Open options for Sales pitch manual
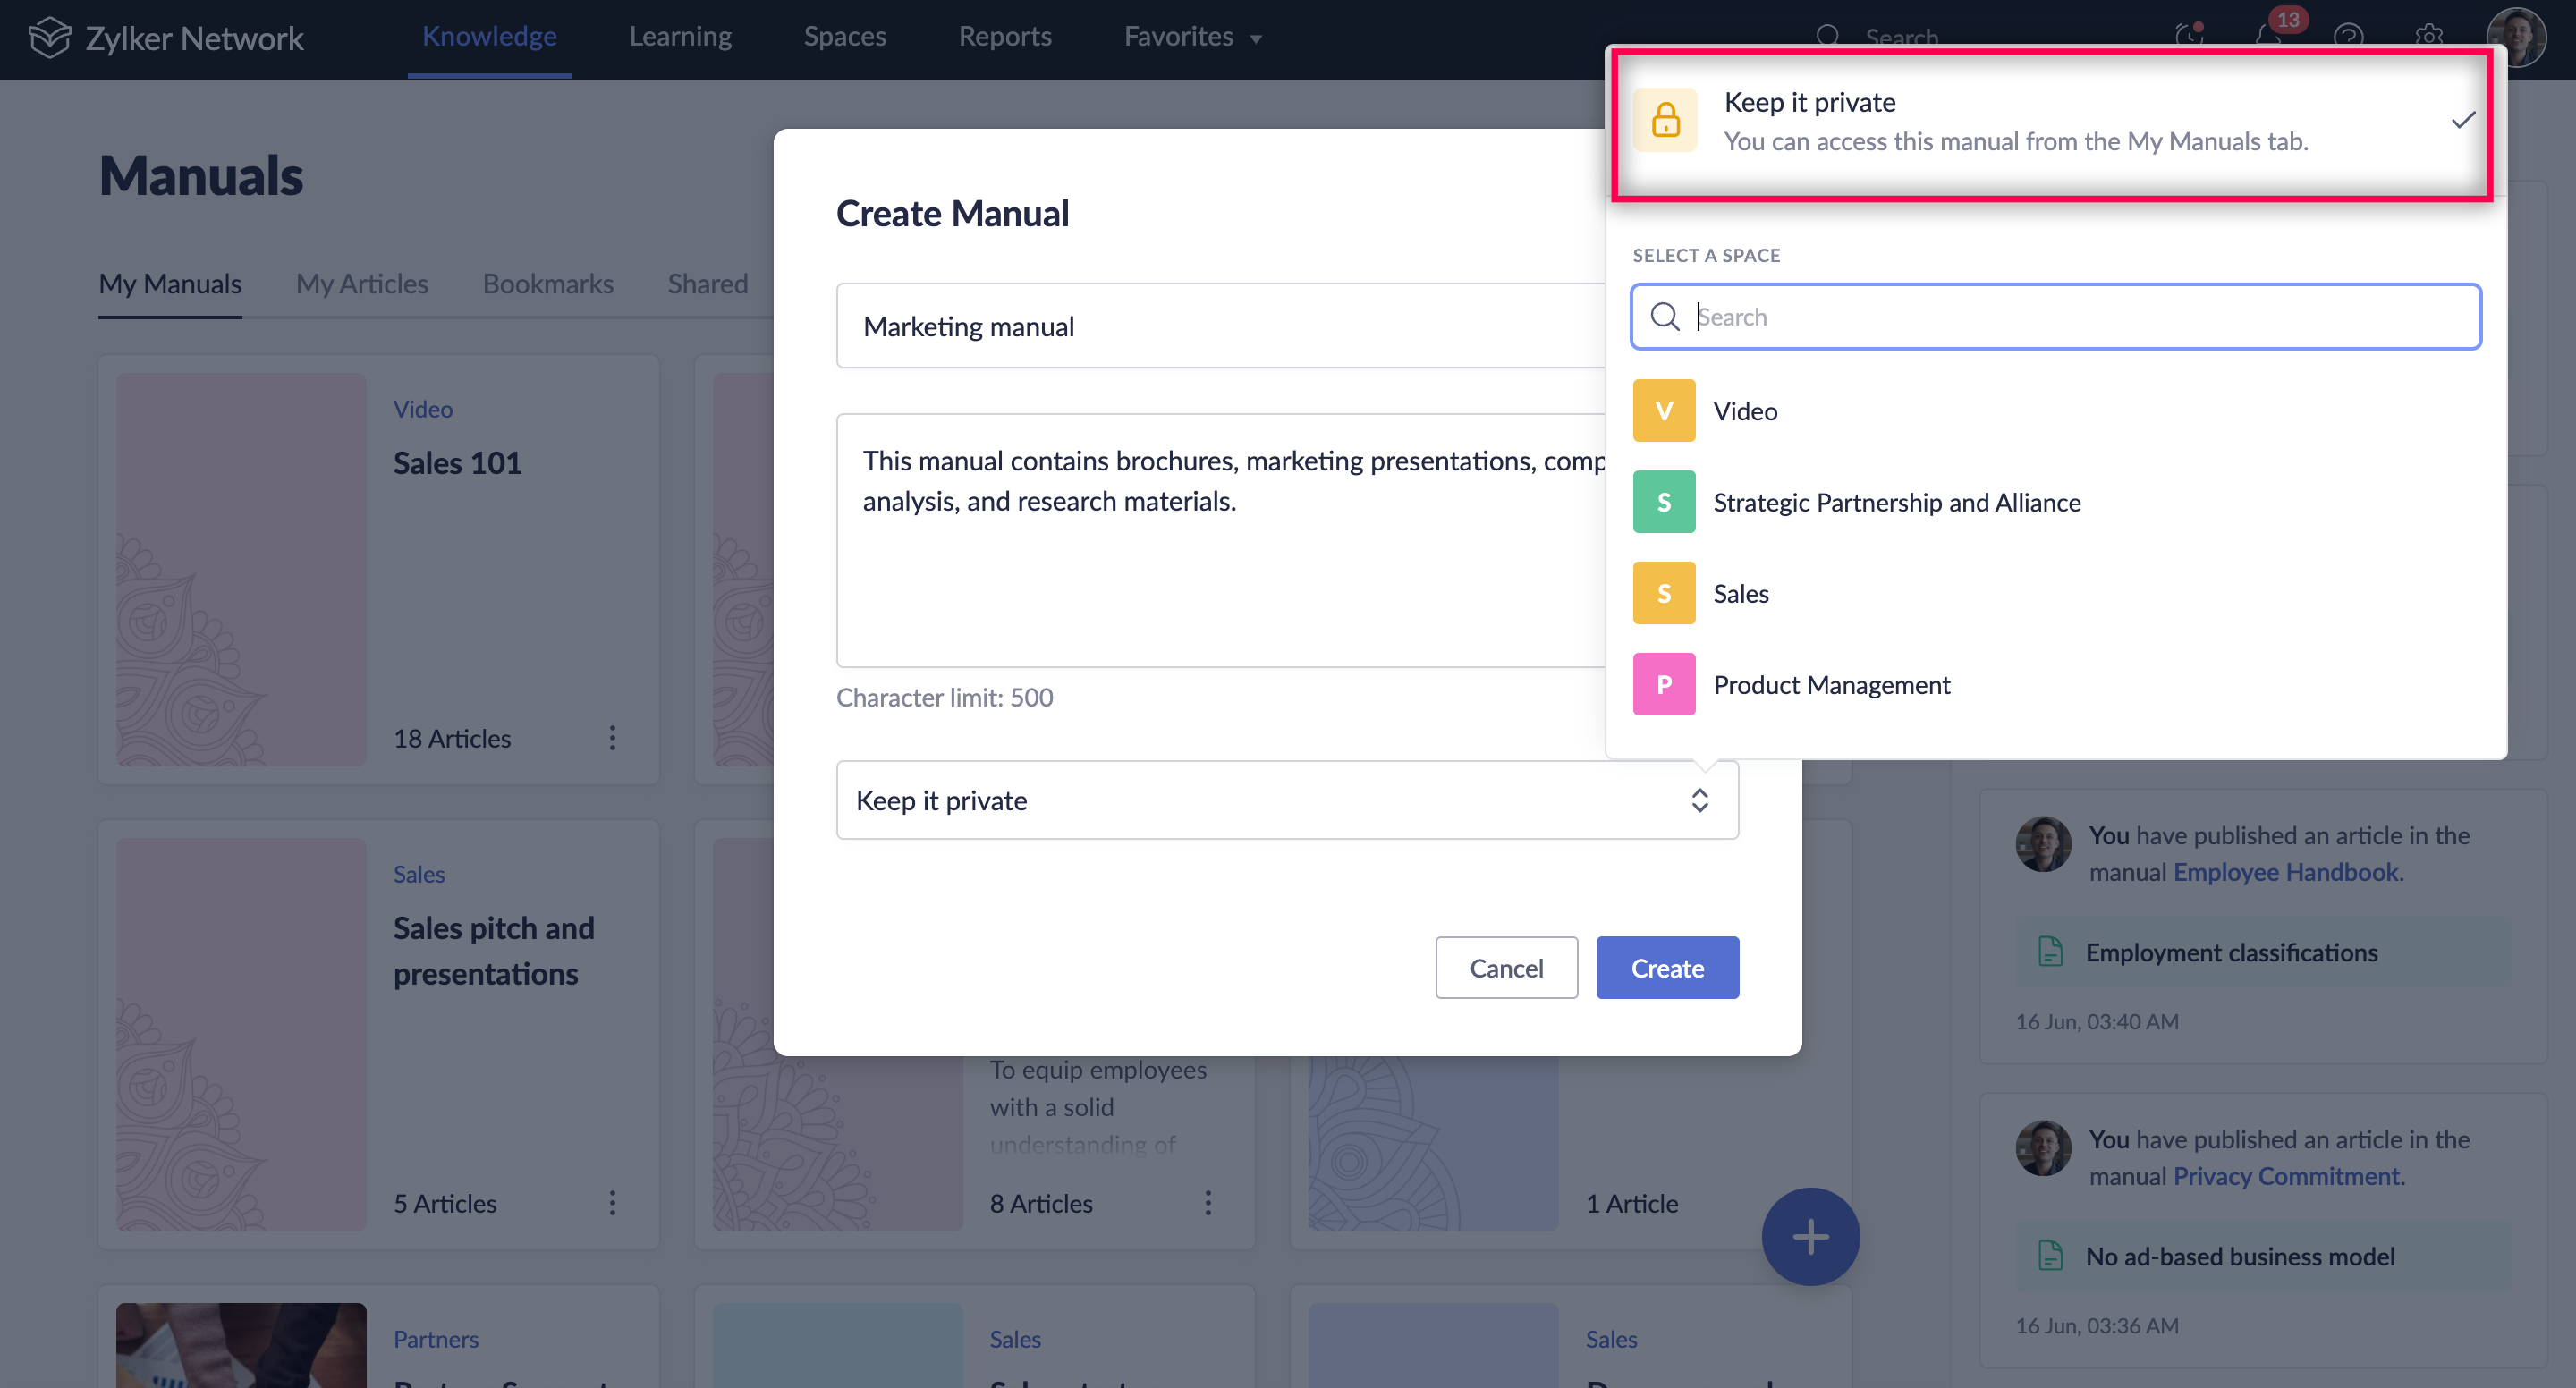Viewport: 2576px width, 1388px height. (613, 1202)
